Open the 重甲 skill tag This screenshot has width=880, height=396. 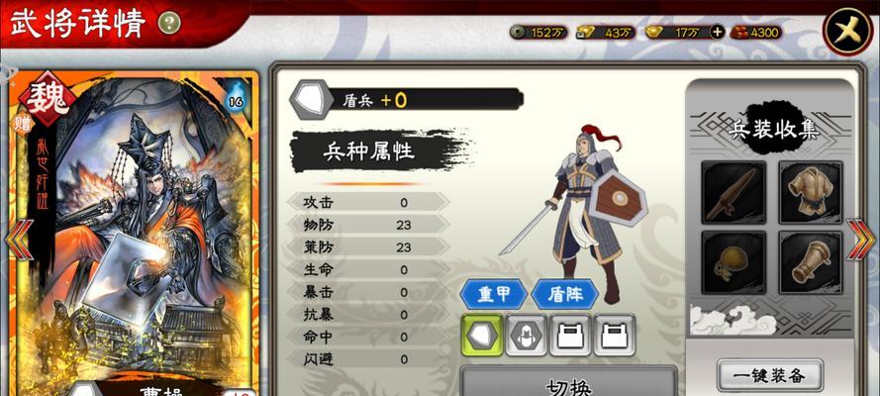[x=493, y=294]
